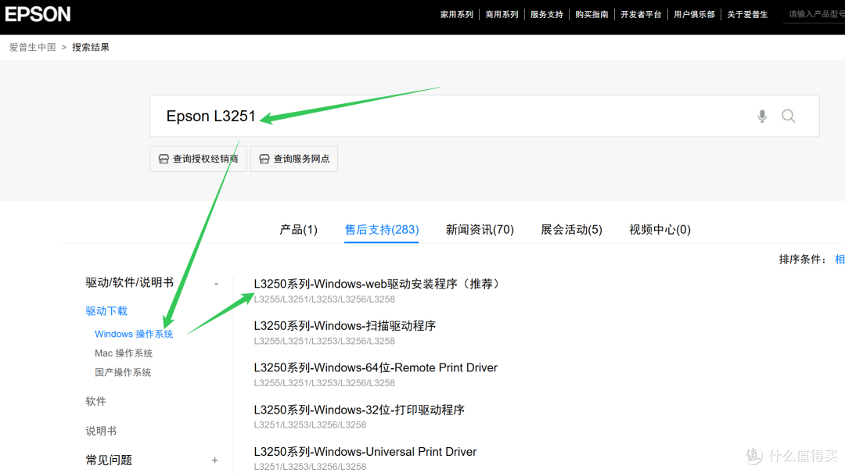The width and height of the screenshot is (845, 473).
Task: Click the EPSON logo
Action: [x=38, y=14]
